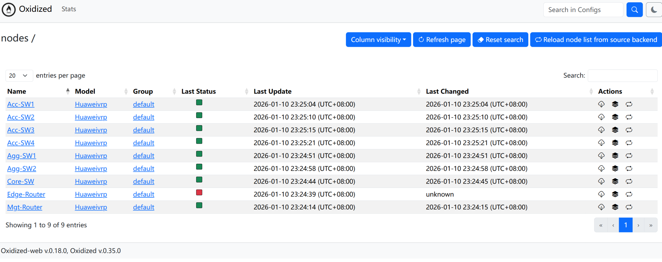The height and width of the screenshot is (262, 662).
Task: Open default group link for Agg-SW1
Action: pos(143,156)
